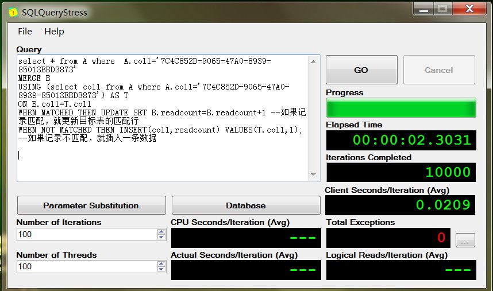Close the SQLQueryStress window
The height and width of the screenshot is (291, 493).
click(x=469, y=9)
